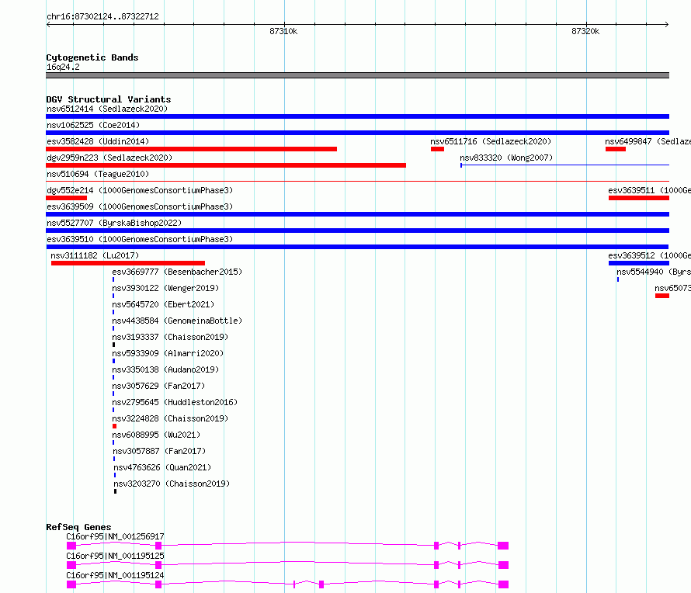Open C16orf95|NM_001195124 transcript label
The height and width of the screenshot is (593, 691).
[115, 575]
